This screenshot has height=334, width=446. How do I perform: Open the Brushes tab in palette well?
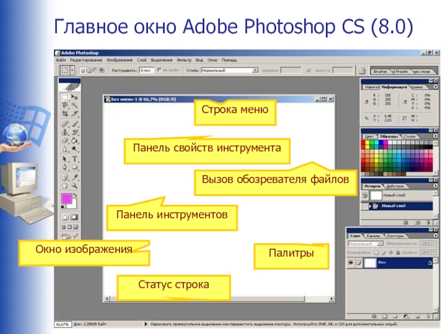[380, 71]
